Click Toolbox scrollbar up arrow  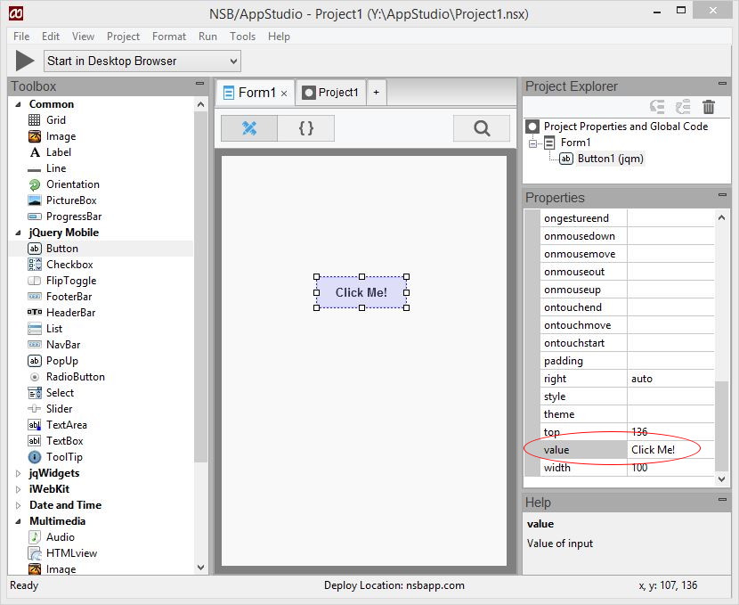[200, 104]
